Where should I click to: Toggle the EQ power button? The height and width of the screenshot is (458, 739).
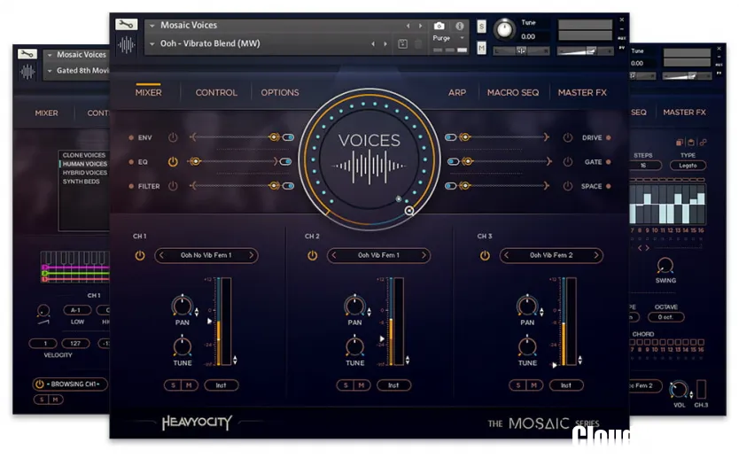click(173, 162)
